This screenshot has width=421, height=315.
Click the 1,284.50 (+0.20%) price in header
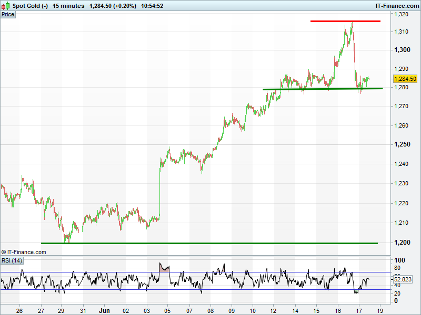click(113, 6)
